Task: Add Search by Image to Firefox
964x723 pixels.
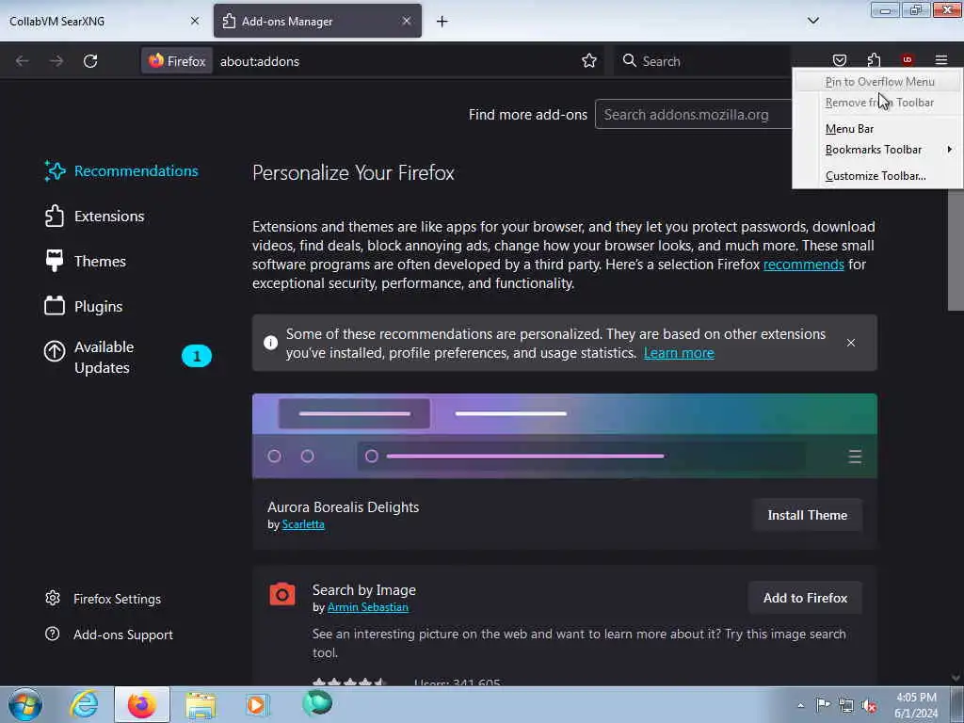Action: (805, 598)
